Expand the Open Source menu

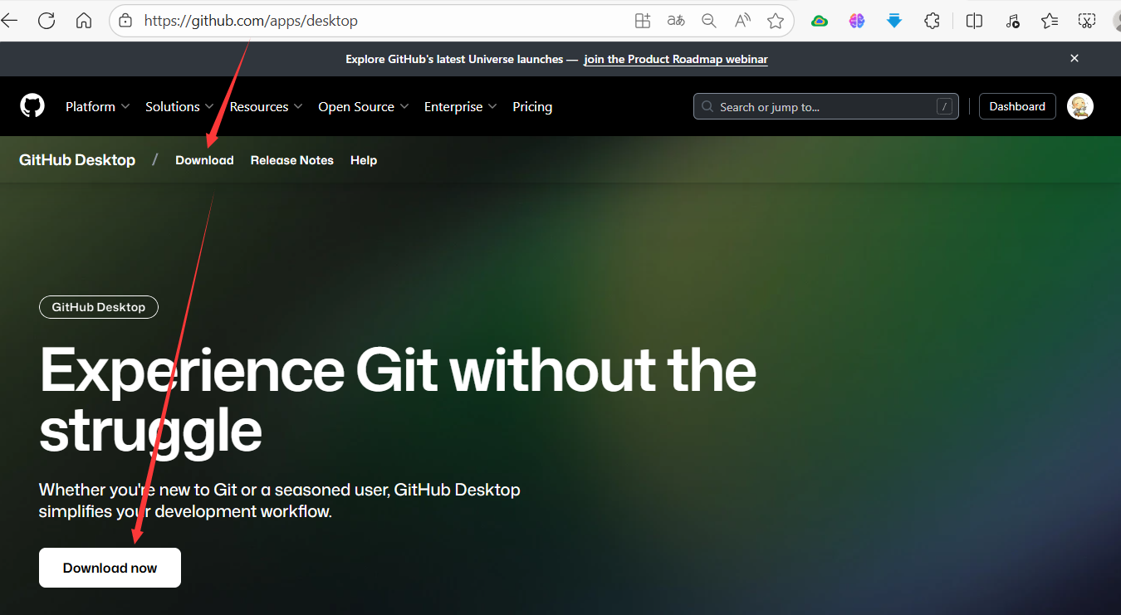point(364,106)
